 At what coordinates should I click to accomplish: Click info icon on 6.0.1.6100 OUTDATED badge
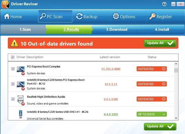click(164, 99)
